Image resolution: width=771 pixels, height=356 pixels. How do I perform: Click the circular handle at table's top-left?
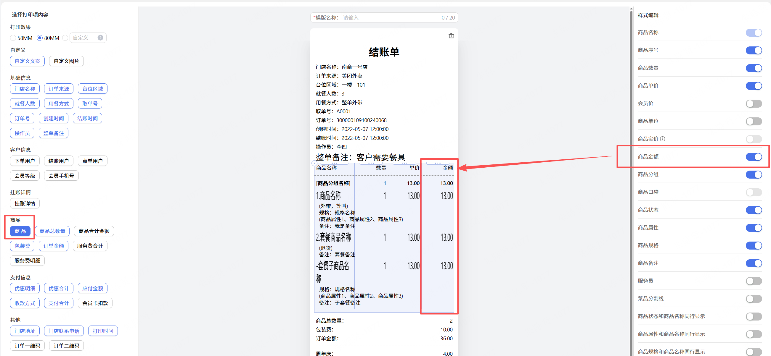[314, 163]
